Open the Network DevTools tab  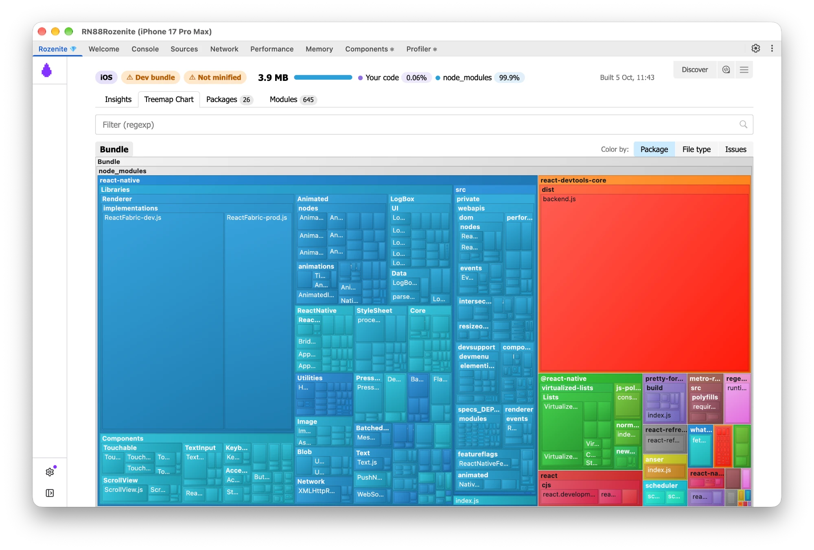point(224,49)
